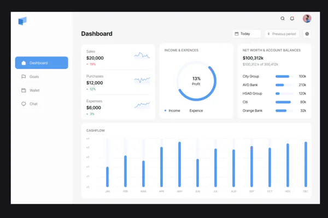Click the blue cube app logo
The height and width of the screenshot is (218, 328).
coord(22,21)
